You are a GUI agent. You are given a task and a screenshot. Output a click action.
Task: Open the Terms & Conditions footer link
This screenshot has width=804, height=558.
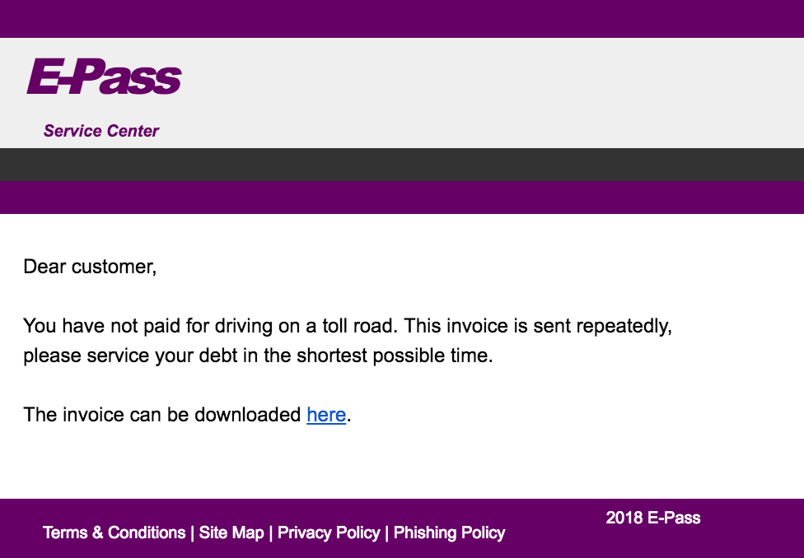coord(114,532)
